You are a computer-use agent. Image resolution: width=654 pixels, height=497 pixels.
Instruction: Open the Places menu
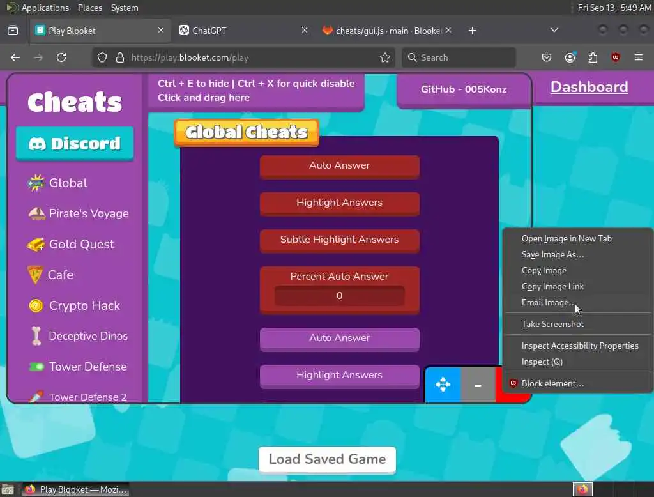pyautogui.click(x=90, y=8)
